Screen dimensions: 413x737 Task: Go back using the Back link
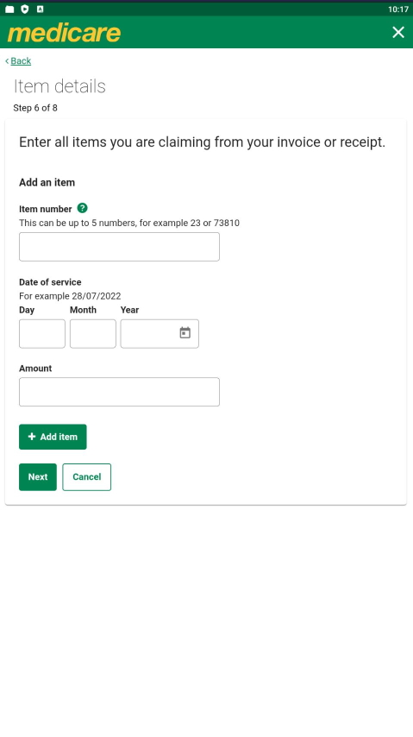tap(18, 60)
